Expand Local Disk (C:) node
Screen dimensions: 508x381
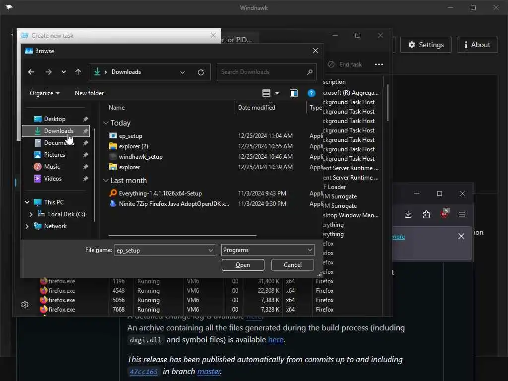coord(31,214)
